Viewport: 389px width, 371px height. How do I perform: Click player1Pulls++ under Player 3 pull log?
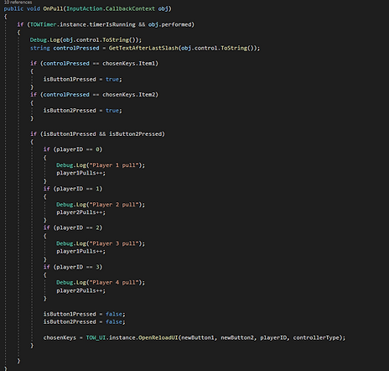80,252
